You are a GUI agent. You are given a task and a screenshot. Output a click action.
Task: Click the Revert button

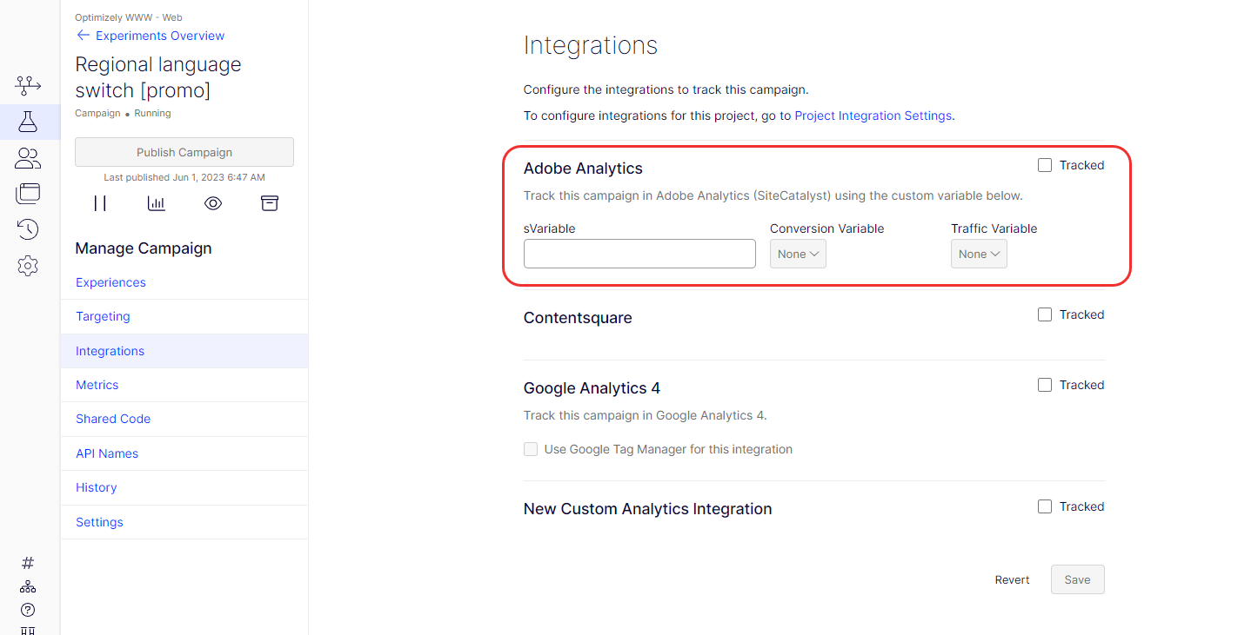tap(1012, 579)
